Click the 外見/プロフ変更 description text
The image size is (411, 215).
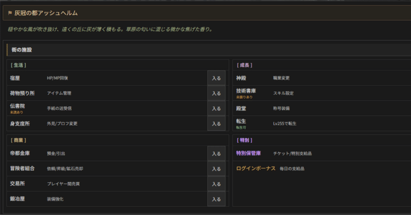click(x=62, y=124)
